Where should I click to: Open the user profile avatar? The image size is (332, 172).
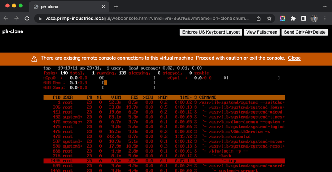[314, 19]
